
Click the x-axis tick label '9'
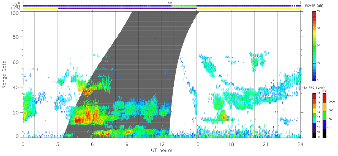point(127,144)
